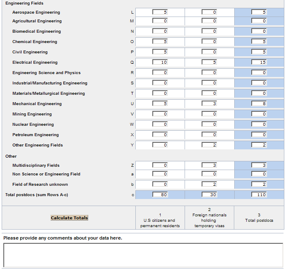This screenshot has width=286, height=271.
Task: Edit Biomedical Engineering U.S. citizens field
Action: point(160,31)
